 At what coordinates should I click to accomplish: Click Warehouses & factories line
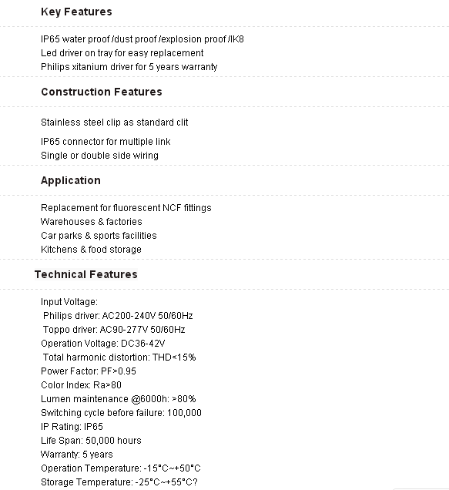[x=91, y=222]
